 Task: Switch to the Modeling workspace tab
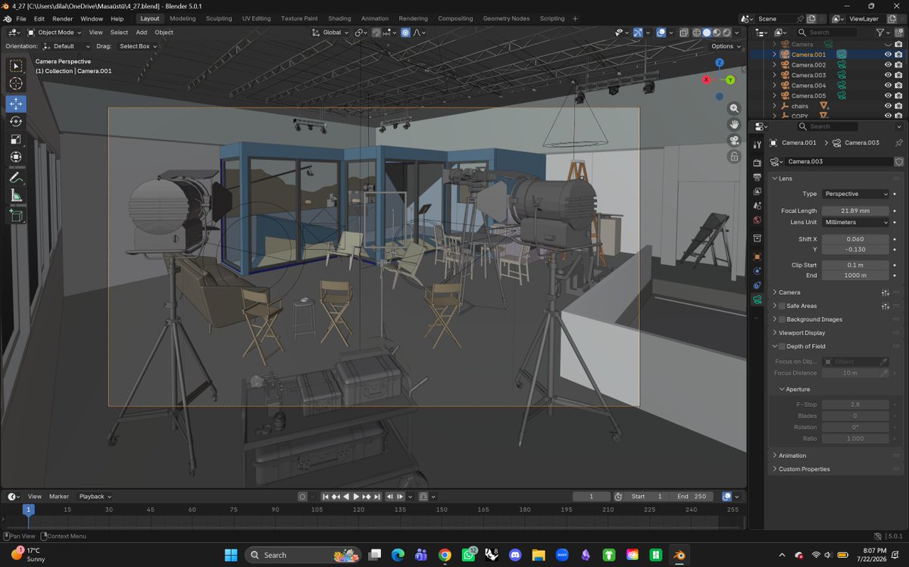tap(183, 18)
